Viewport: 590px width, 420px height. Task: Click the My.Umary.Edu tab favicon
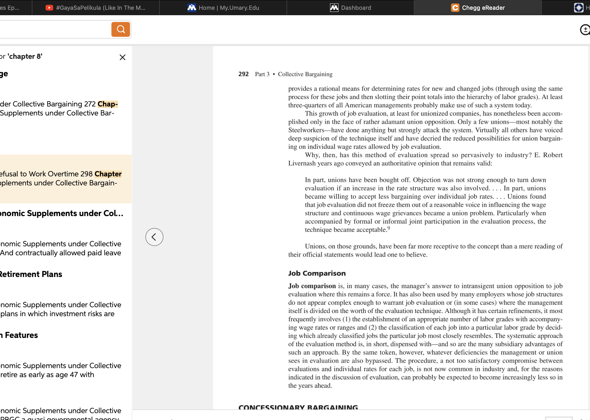[x=192, y=8]
